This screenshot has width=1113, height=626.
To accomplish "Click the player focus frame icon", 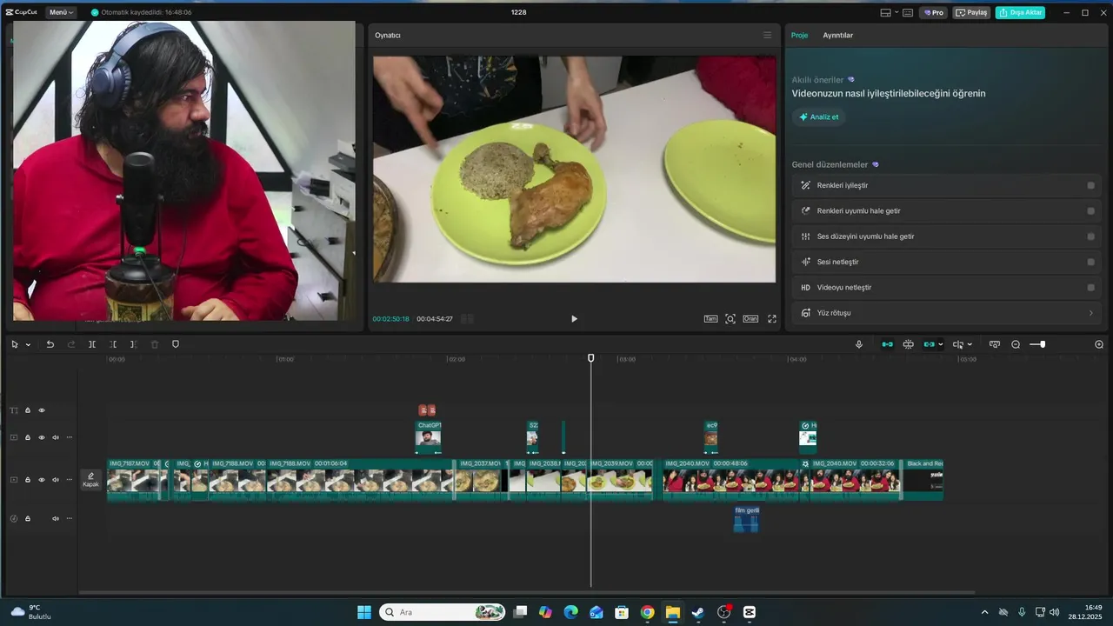I will click(730, 319).
